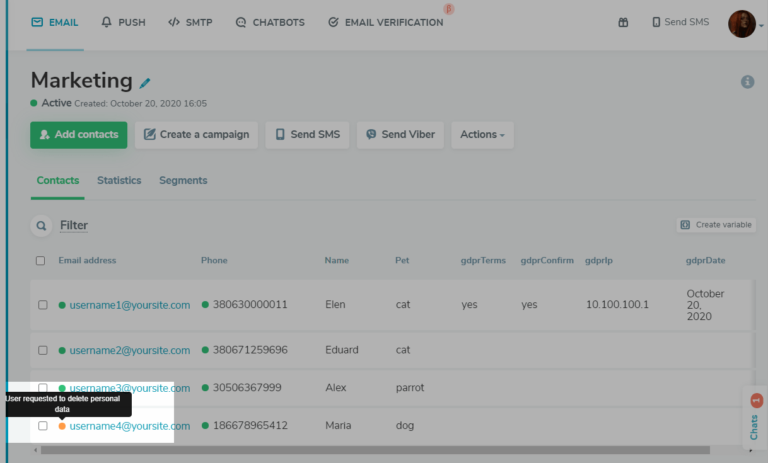The height and width of the screenshot is (463, 768).
Task: Click the beta badge above Email Verification
Action: [449, 9]
